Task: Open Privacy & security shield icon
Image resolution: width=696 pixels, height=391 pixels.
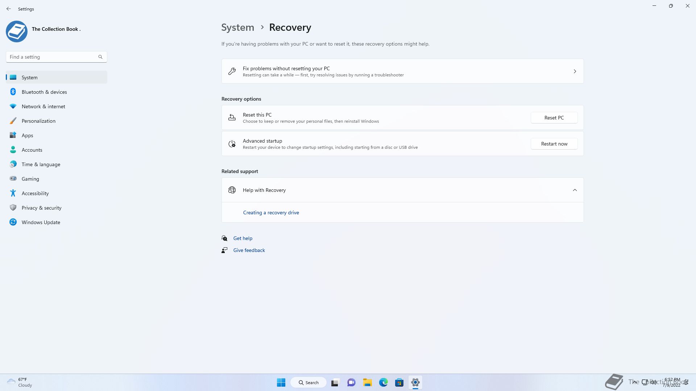Action: (13, 208)
